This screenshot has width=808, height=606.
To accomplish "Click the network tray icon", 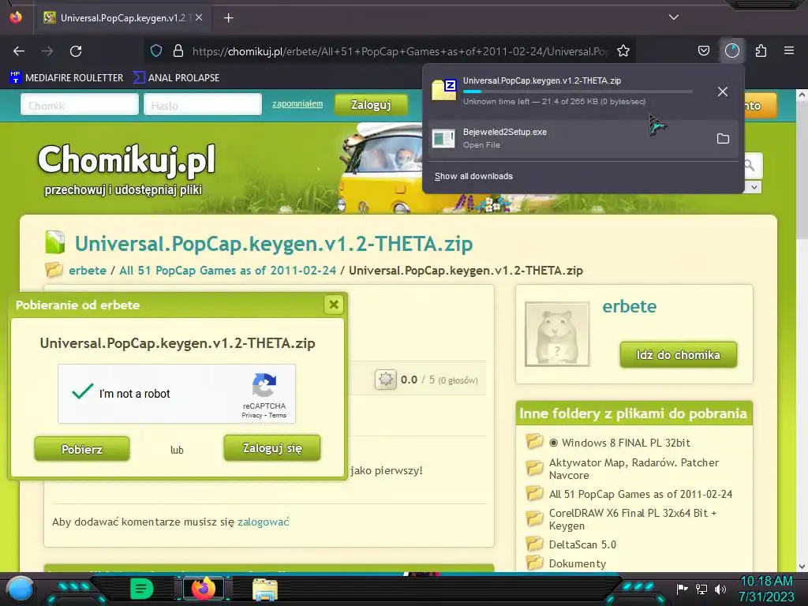I will pos(701,589).
